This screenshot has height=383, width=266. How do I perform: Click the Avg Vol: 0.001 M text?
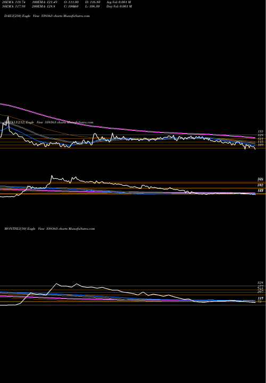pyautogui.click(x=119, y=2)
